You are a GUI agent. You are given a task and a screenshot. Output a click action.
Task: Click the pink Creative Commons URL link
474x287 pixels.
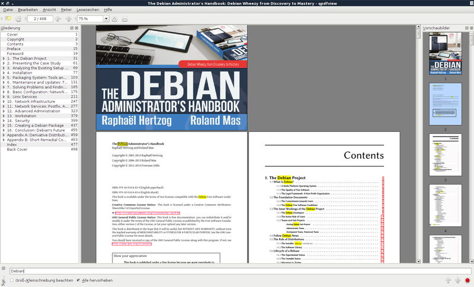click(147, 213)
